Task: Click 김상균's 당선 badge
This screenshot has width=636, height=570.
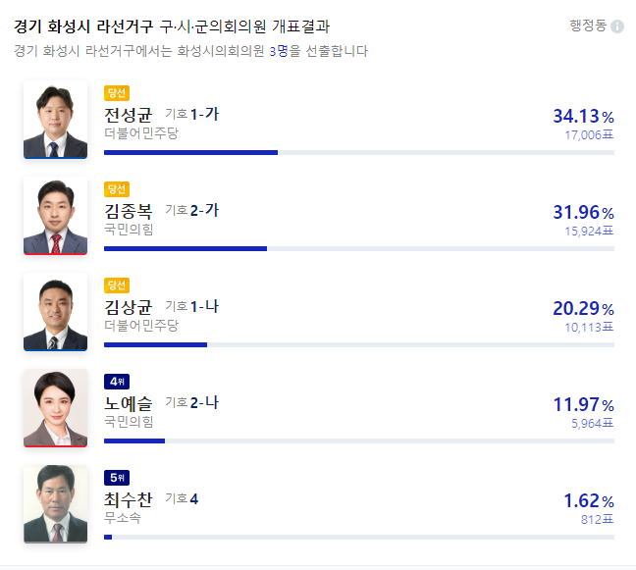Action: click(117, 285)
